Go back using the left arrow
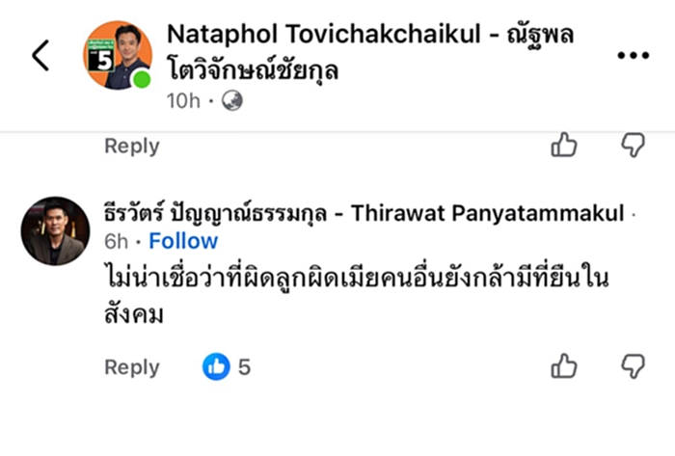The width and height of the screenshot is (675, 456). coord(40,55)
